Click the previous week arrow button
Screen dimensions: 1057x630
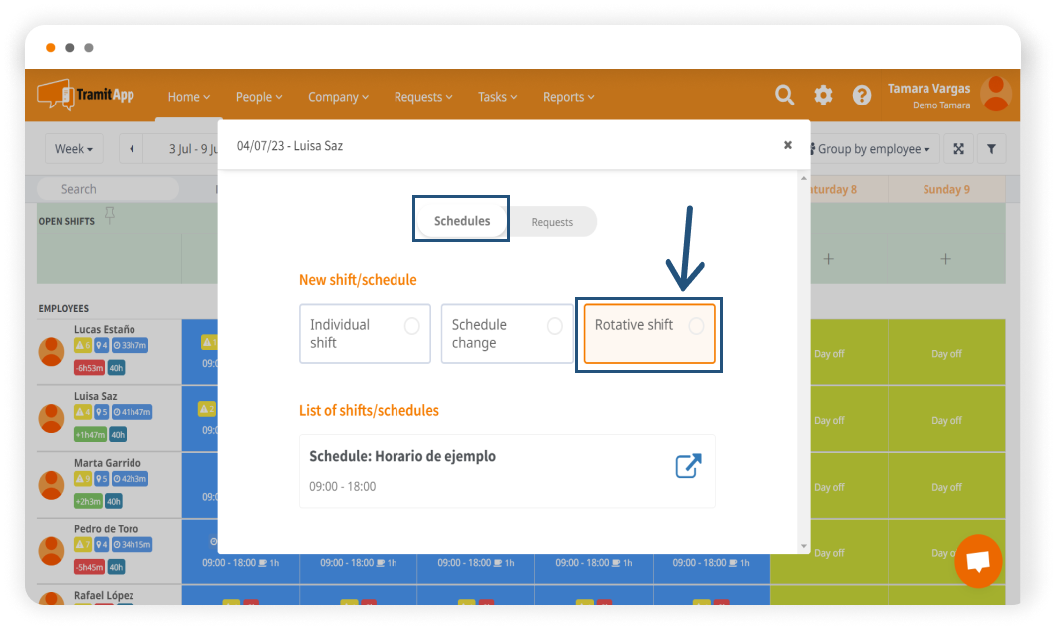pos(131,148)
